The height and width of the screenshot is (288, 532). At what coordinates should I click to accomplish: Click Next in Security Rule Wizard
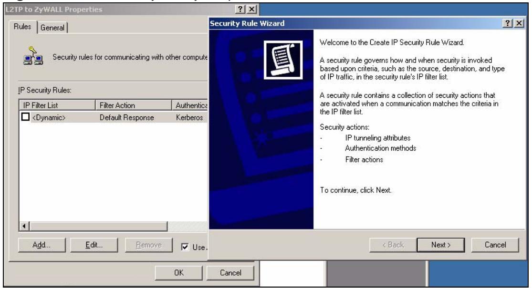click(x=441, y=245)
